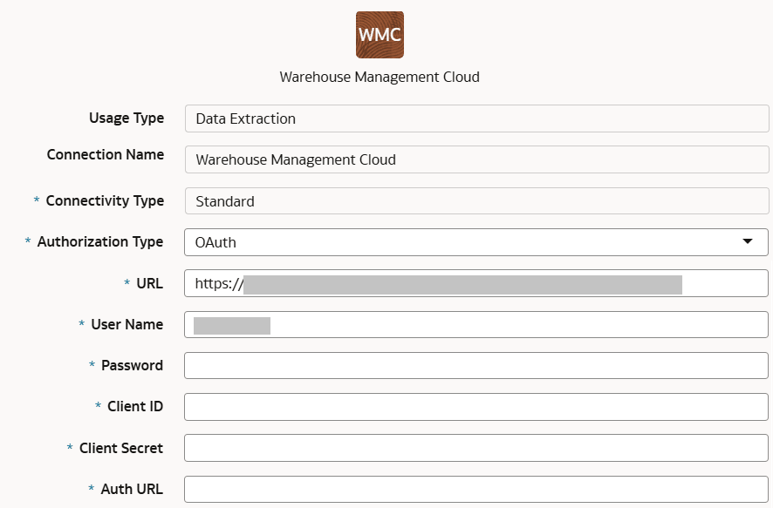Viewport: 773px width, 508px height.
Task: Focus the User Name input field
Action: click(x=476, y=324)
